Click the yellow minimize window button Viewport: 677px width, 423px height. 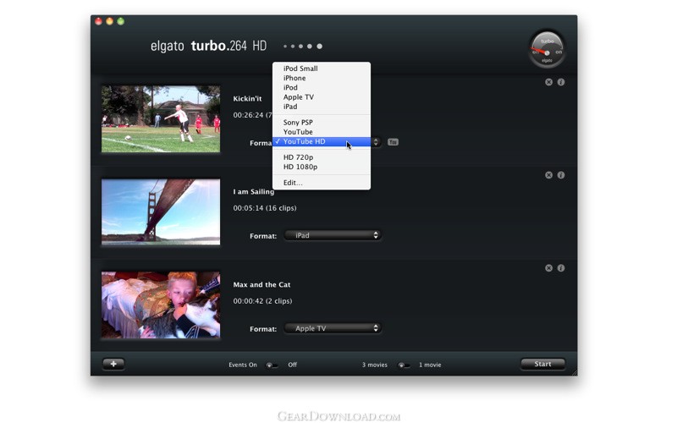(x=110, y=21)
